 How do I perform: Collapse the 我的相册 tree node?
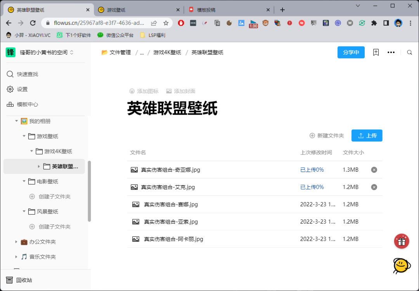(16, 121)
